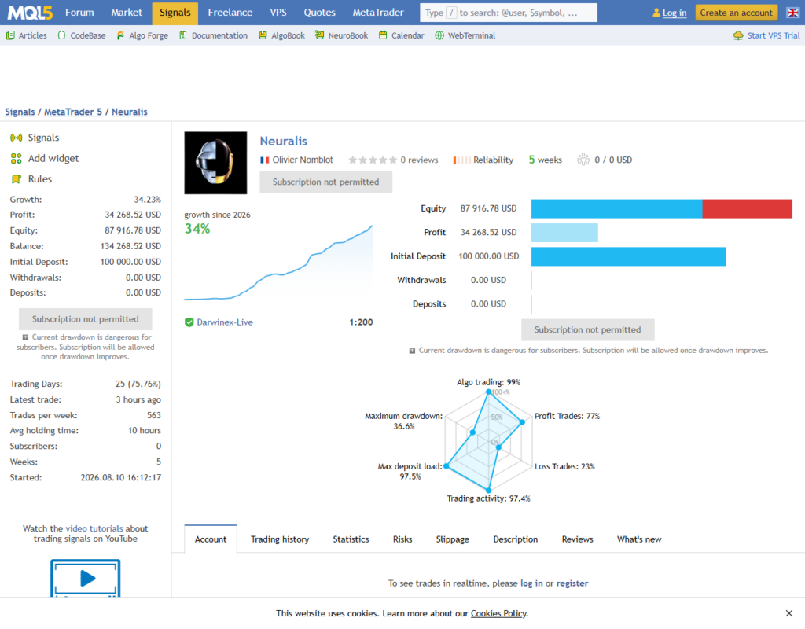Click the Signals breadcrumb link

[20, 112]
